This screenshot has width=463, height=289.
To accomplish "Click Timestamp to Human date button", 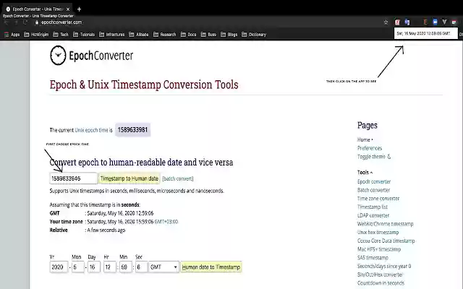I will pos(129,178).
